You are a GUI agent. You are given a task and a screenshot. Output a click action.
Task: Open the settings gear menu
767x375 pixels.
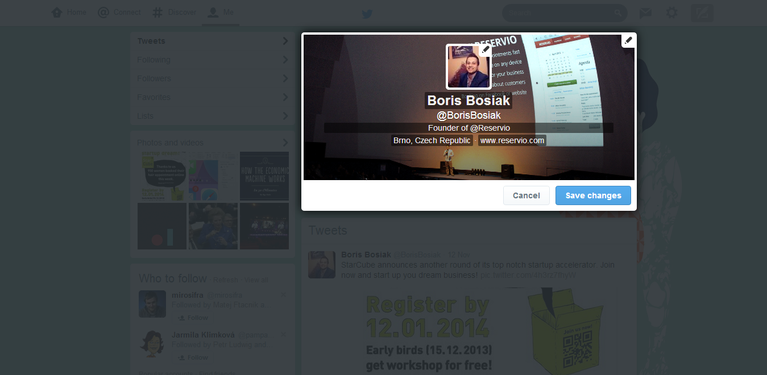(x=672, y=13)
